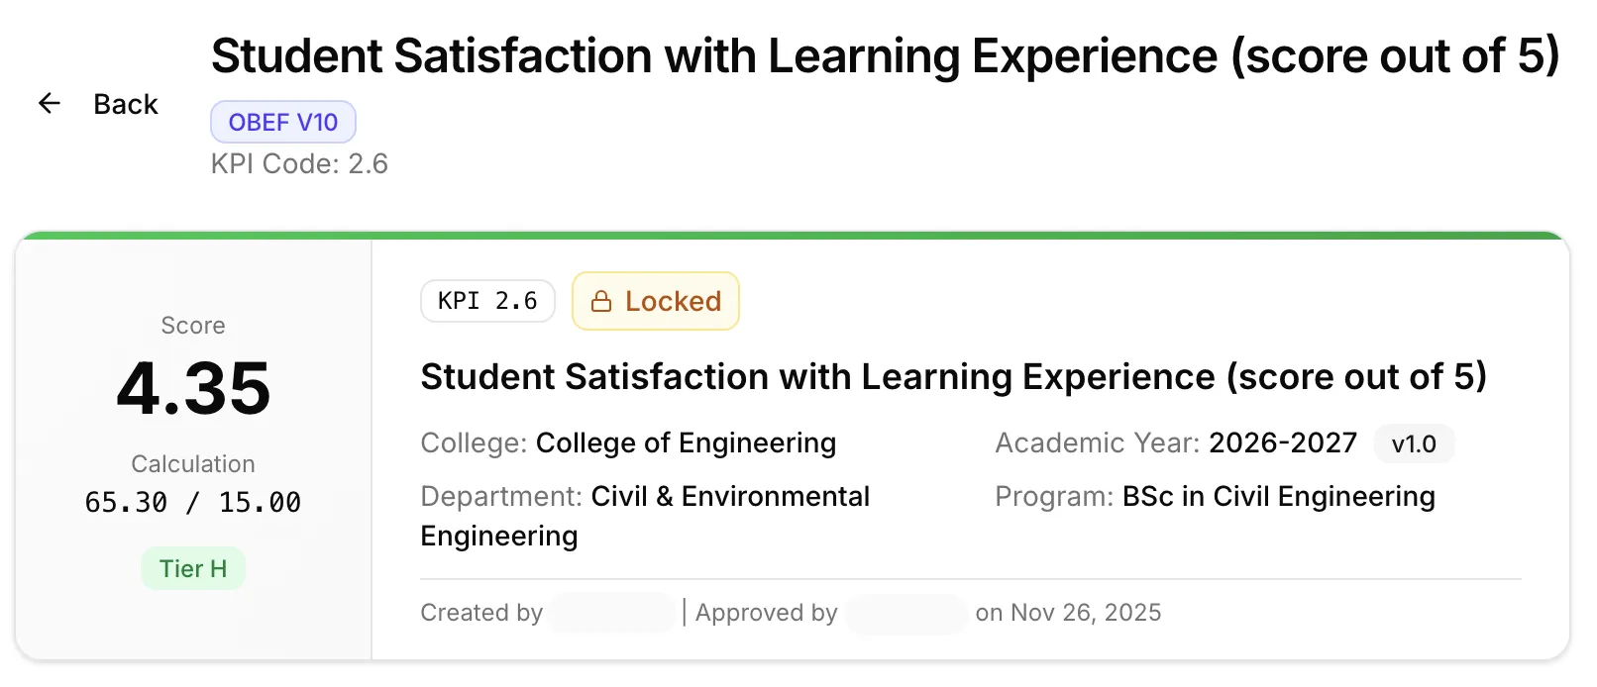This screenshot has width=1597, height=687.
Task: Click the page title heading
Action: [885, 55]
